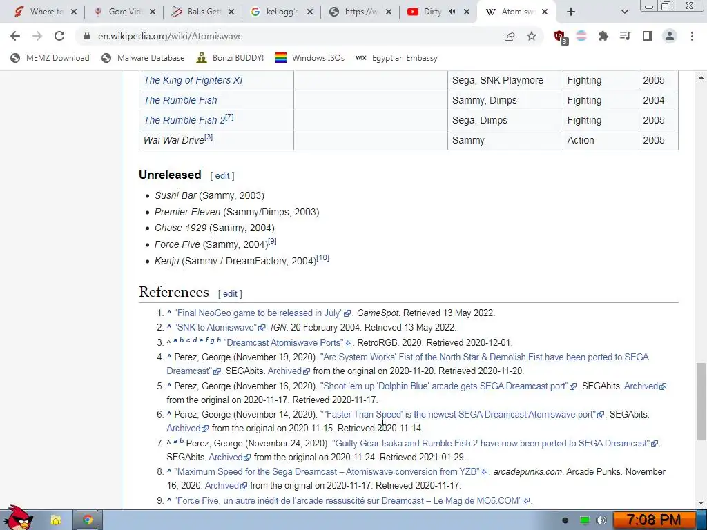
Task: Open Archived link in reference 8
Action: tap(226, 486)
